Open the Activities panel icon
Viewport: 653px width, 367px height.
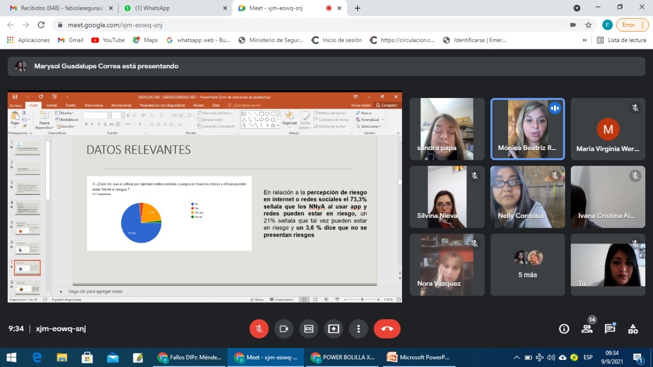click(633, 329)
